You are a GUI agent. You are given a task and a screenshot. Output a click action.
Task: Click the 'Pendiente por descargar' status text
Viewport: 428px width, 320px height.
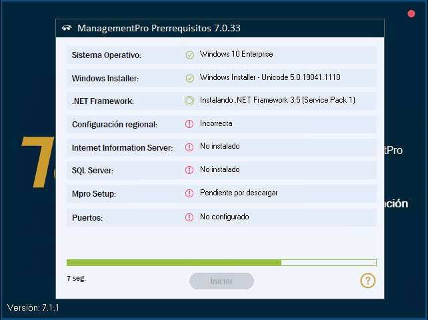pos(239,193)
